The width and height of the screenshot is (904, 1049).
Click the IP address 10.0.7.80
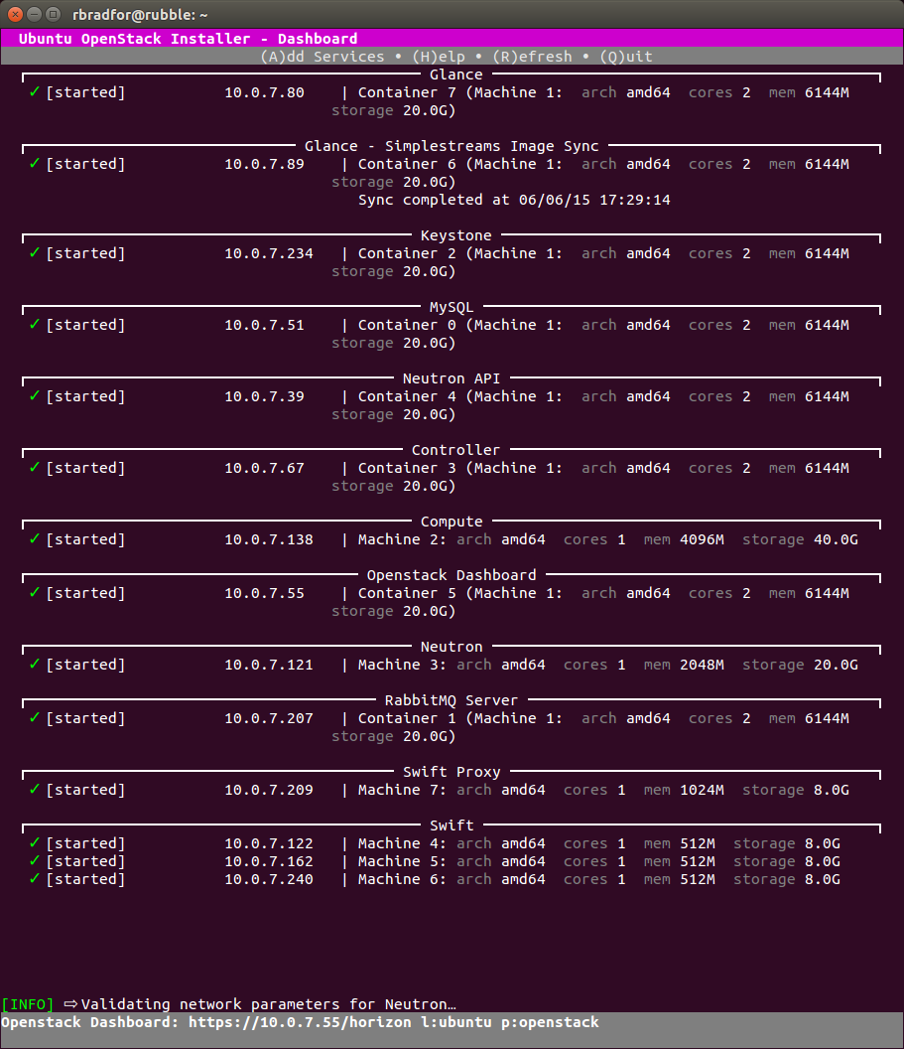click(265, 92)
